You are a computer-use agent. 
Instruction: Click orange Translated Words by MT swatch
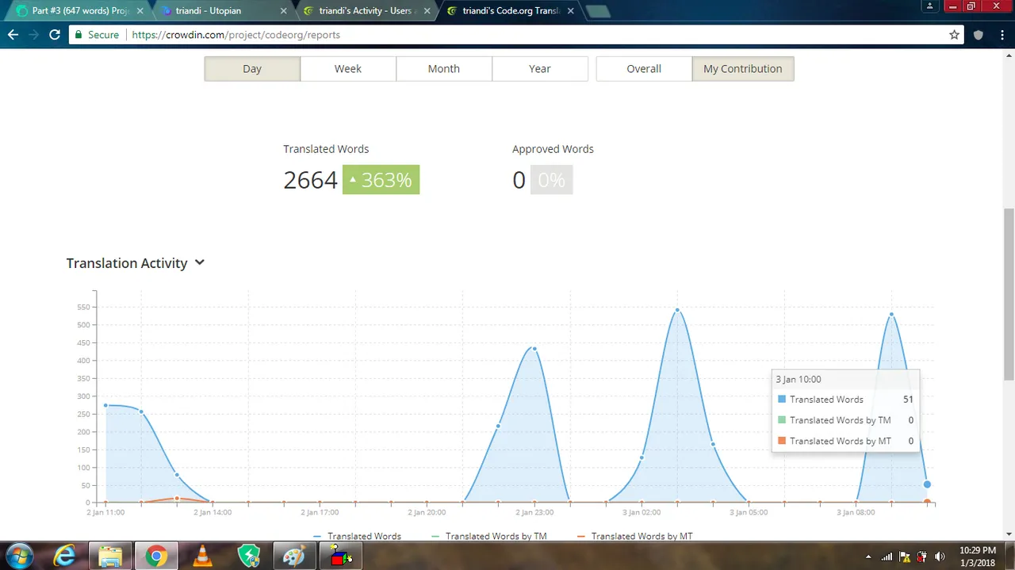(782, 441)
